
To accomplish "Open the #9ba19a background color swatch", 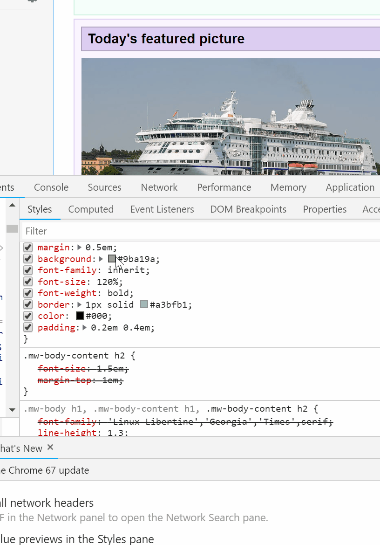I will coord(112,259).
